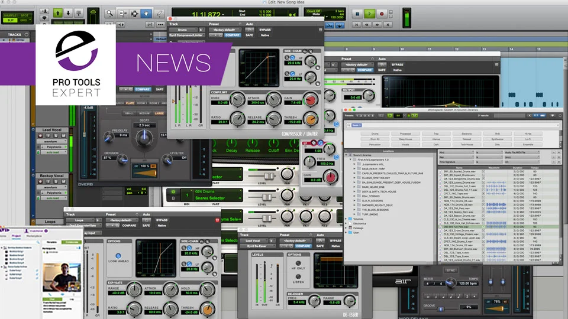Click the video thumbnail in Avid Link
The height and width of the screenshot is (319, 568).
point(62,277)
